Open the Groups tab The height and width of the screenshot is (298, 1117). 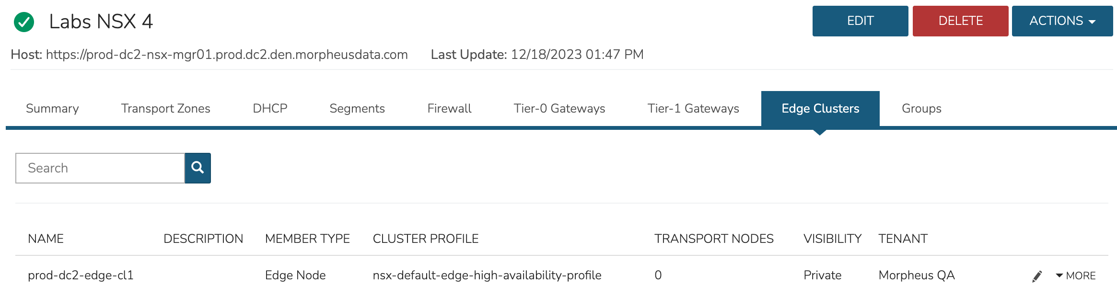[921, 108]
